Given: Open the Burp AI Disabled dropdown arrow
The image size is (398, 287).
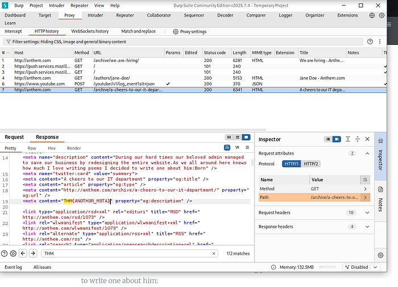Looking at the screenshot, I should click(375, 267).
